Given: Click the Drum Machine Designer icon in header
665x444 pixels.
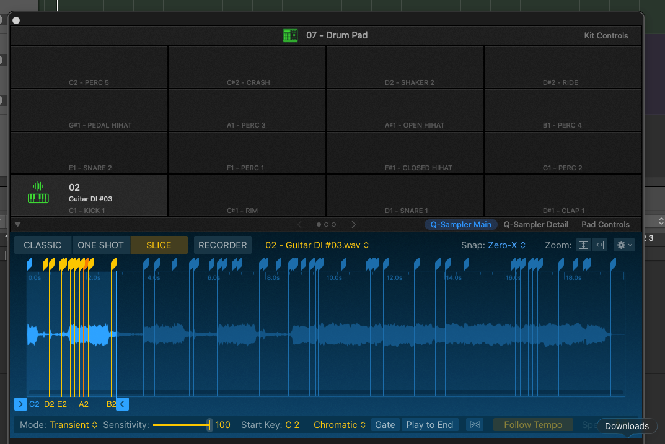Looking at the screenshot, I should click(x=290, y=35).
